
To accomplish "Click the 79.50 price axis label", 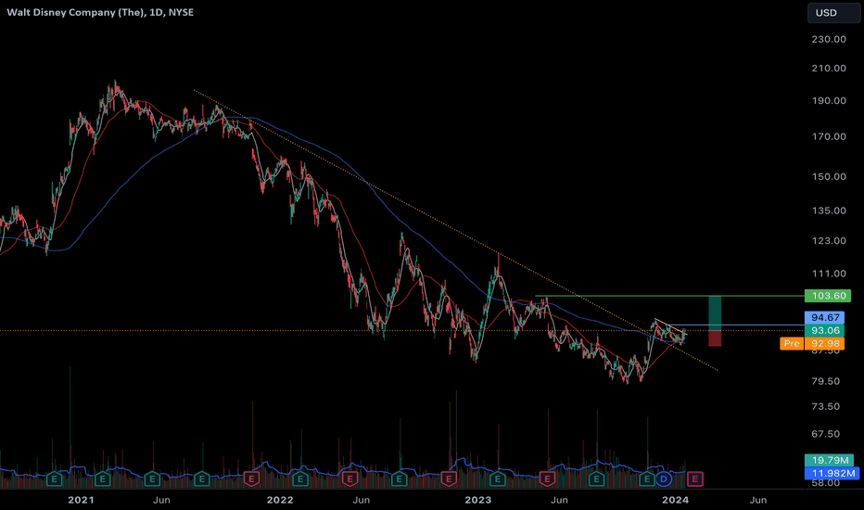I will coord(825,381).
